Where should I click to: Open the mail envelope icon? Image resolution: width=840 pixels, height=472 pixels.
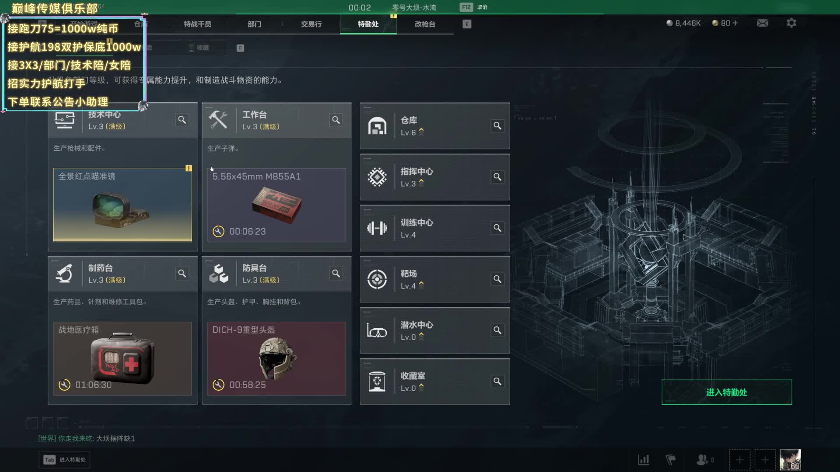click(762, 23)
